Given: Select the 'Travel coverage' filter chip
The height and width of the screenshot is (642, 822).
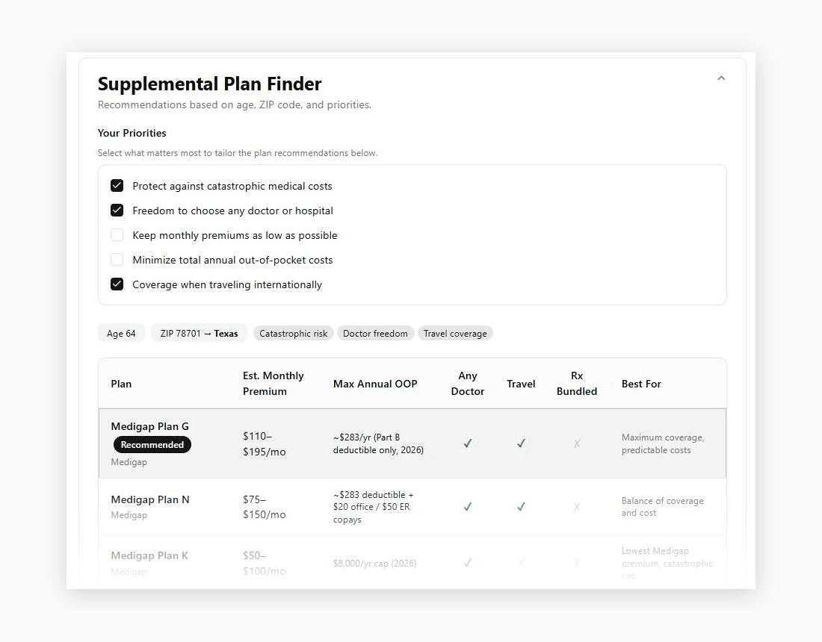Looking at the screenshot, I should (x=455, y=333).
